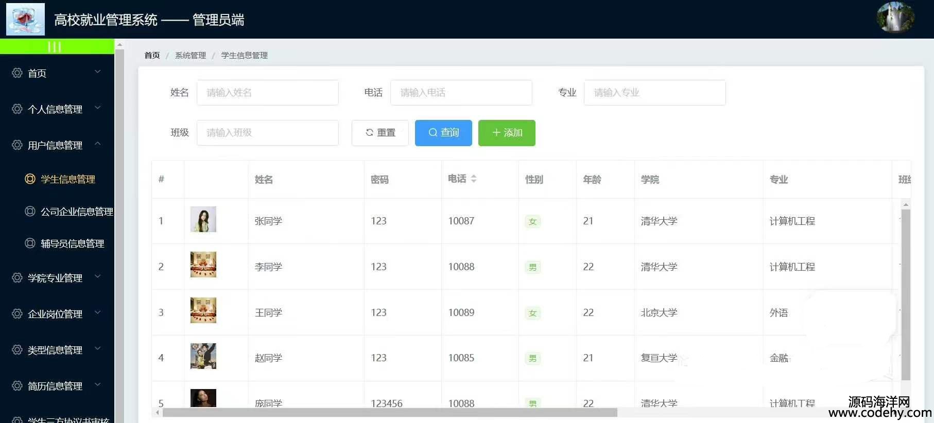Click gear icon beside 企业岗位管理
Image resolution: width=934 pixels, height=423 pixels.
coord(17,314)
